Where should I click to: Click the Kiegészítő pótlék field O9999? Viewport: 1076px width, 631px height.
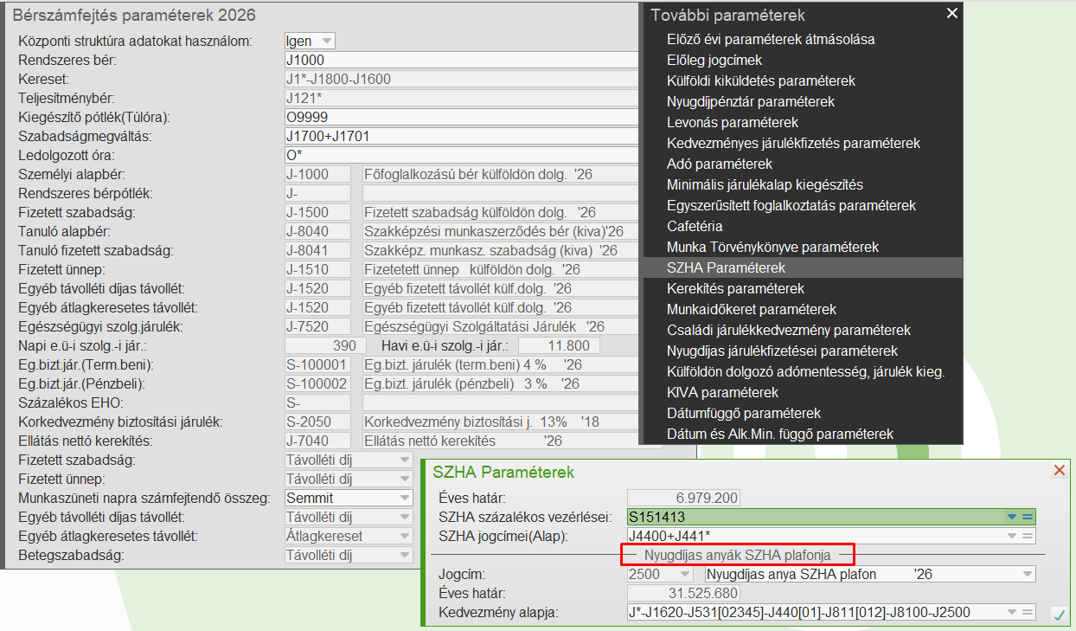[460, 118]
